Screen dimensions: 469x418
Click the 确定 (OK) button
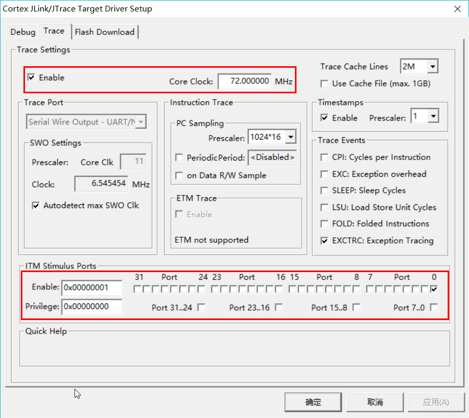[313, 402]
